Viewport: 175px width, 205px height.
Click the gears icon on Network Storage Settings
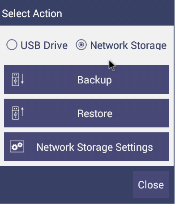(x=17, y=147)
